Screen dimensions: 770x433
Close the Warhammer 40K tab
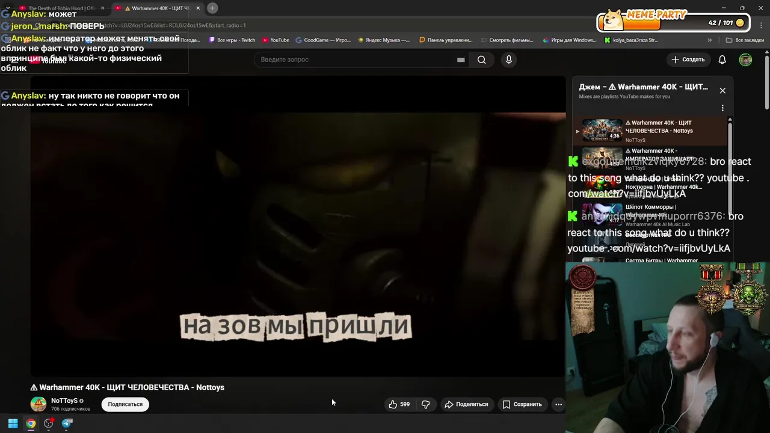click(x=198, y=8)
